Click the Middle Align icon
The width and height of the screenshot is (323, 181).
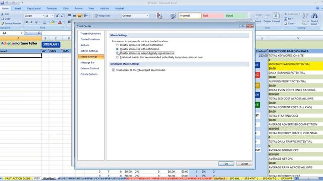point(74,16)
